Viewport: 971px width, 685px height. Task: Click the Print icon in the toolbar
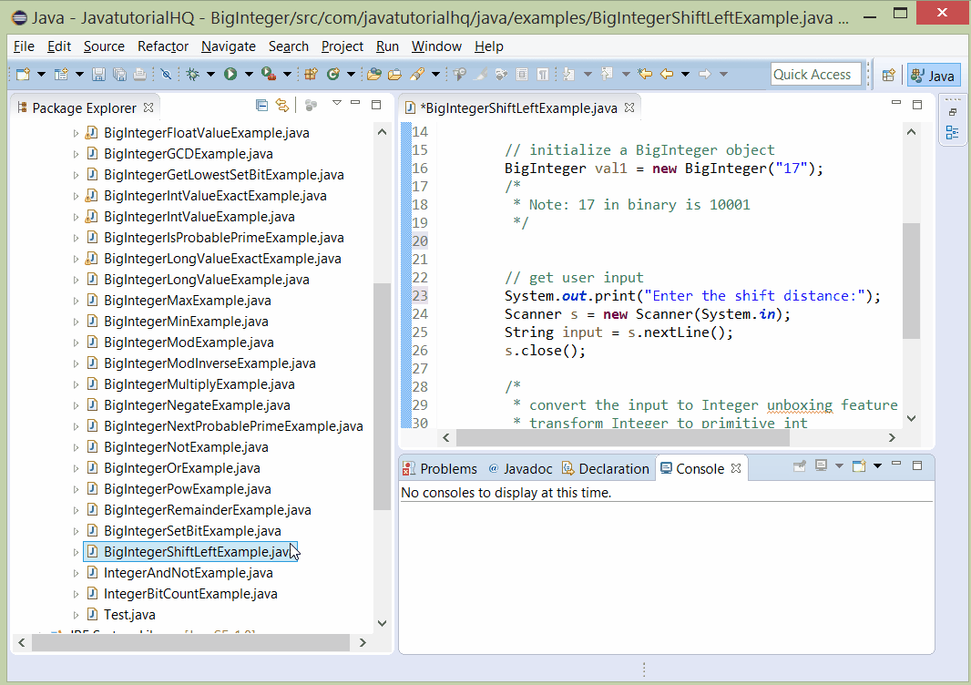pyautogui.click(x=138, y=73)
